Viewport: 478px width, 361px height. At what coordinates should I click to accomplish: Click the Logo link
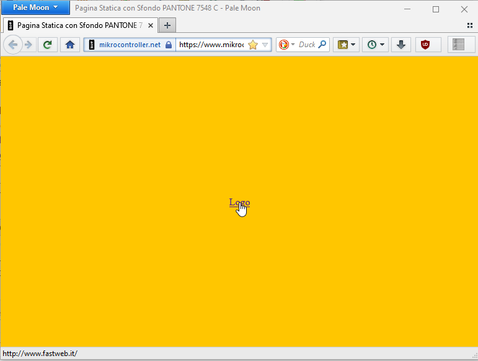coord(239,202)
